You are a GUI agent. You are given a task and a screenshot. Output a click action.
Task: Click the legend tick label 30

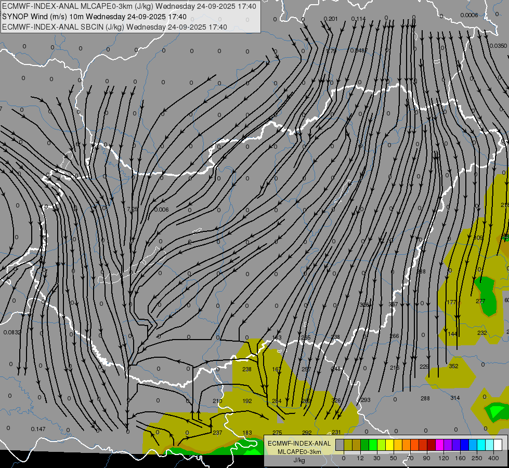click(377, 458)
